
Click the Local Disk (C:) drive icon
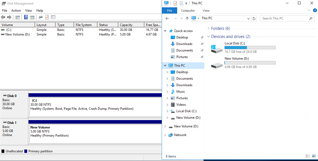217,49
